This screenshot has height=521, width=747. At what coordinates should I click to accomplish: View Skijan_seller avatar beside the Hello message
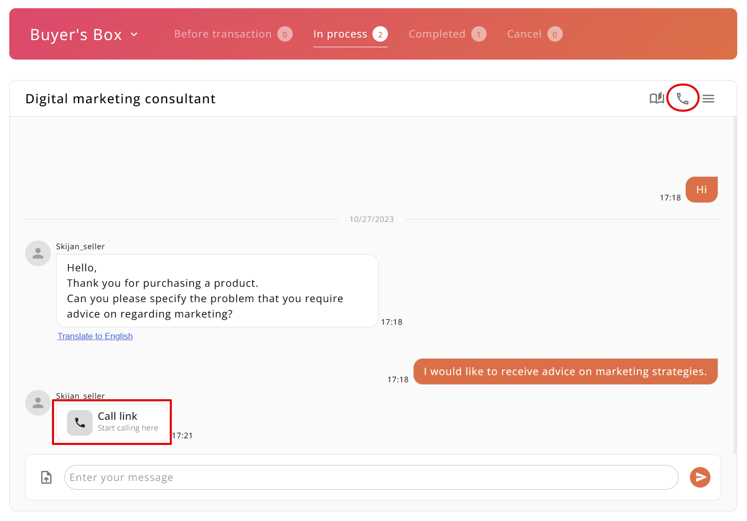tap(38, 253)
